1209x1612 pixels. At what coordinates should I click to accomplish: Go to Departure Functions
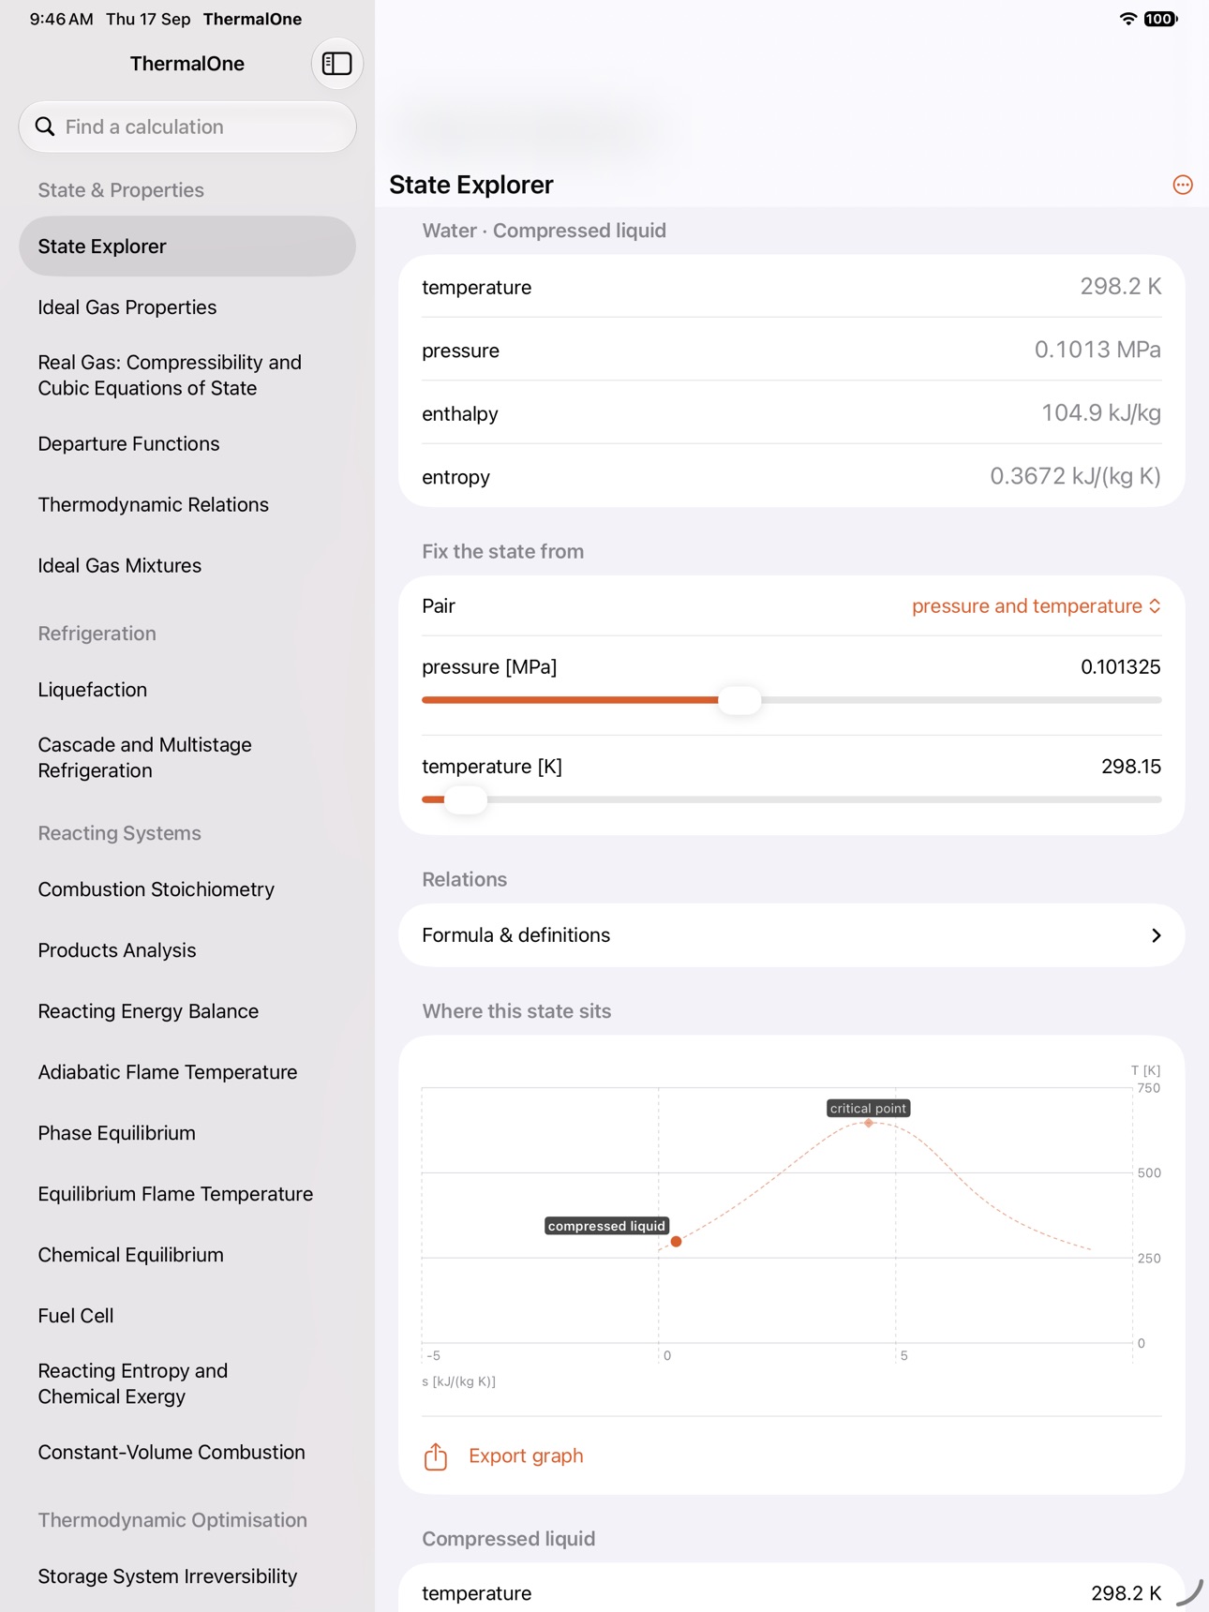(187, 443)
